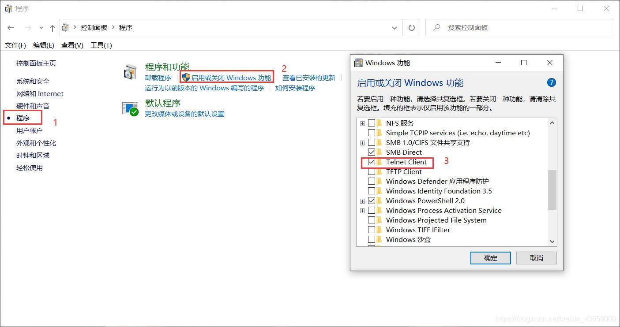
Task: Click the 程序和功能 icon
Action: (x=131, y=72)
